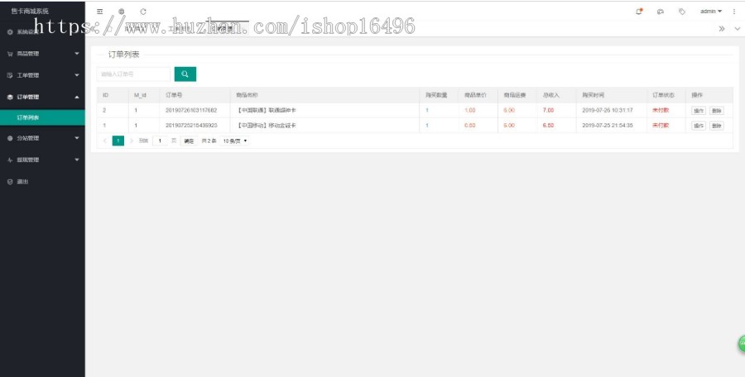Select the 订单列表 submenu item
Viewport: 745px width, 377px height.
[42, 117]
